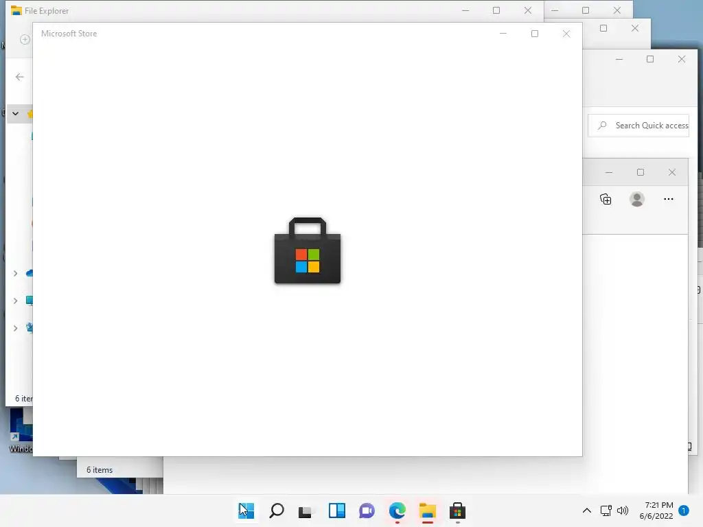The image size is (703, 527).
Task: Switch to File Explorer on taskbar
Action: pos(427,511)
